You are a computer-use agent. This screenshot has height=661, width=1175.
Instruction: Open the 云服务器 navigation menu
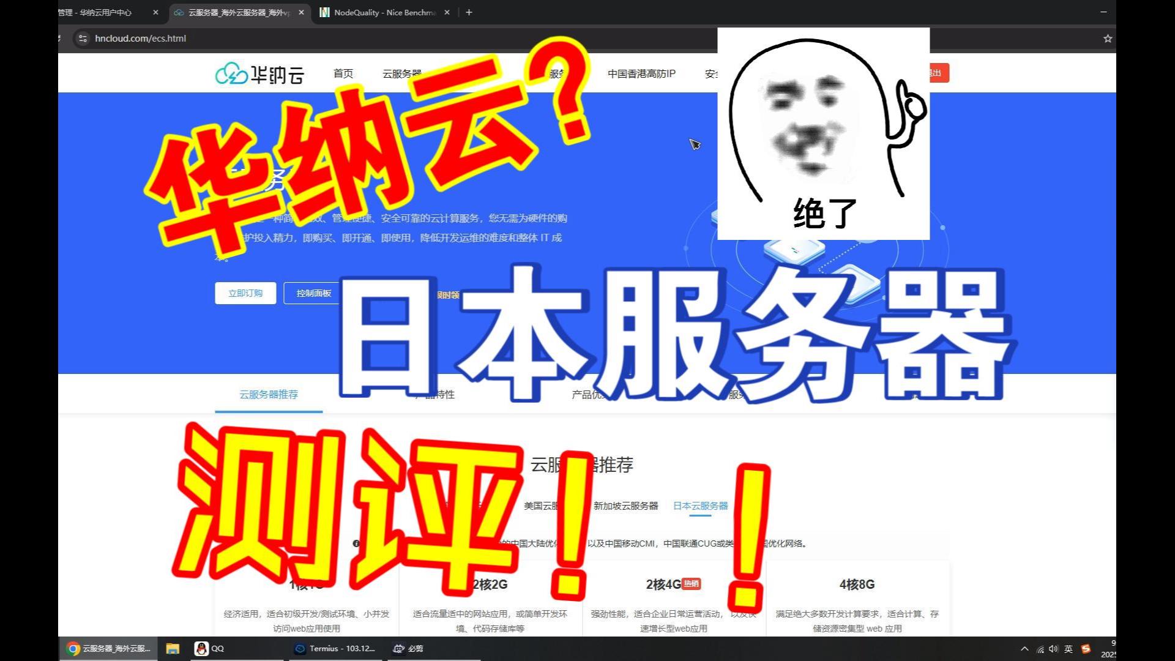tap(402, 73)
